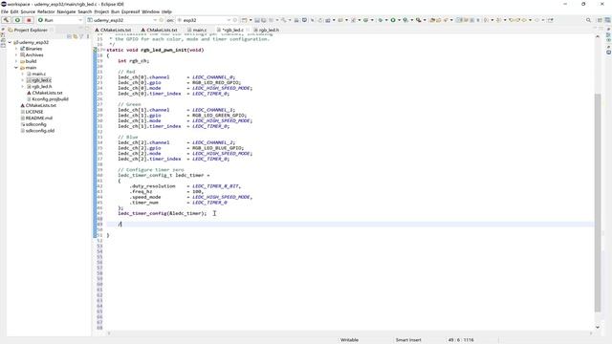Click the 'Writable' status bar entry

349,340
